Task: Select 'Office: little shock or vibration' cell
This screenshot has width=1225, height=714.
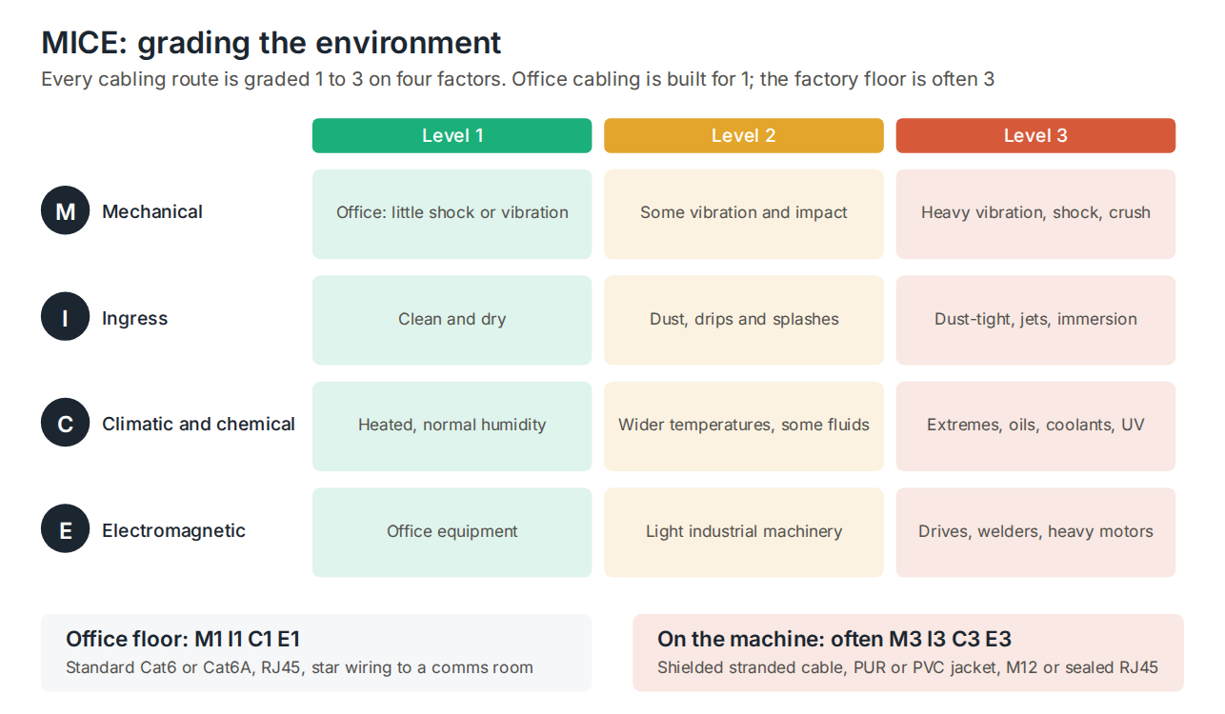Action: pos(452,214)
